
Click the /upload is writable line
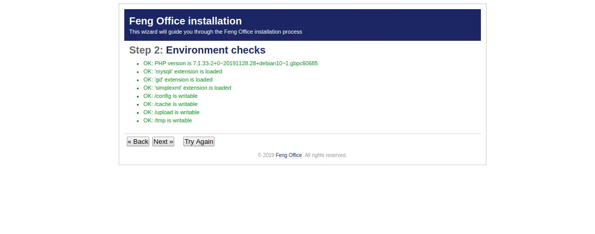(x=171, y=113)
